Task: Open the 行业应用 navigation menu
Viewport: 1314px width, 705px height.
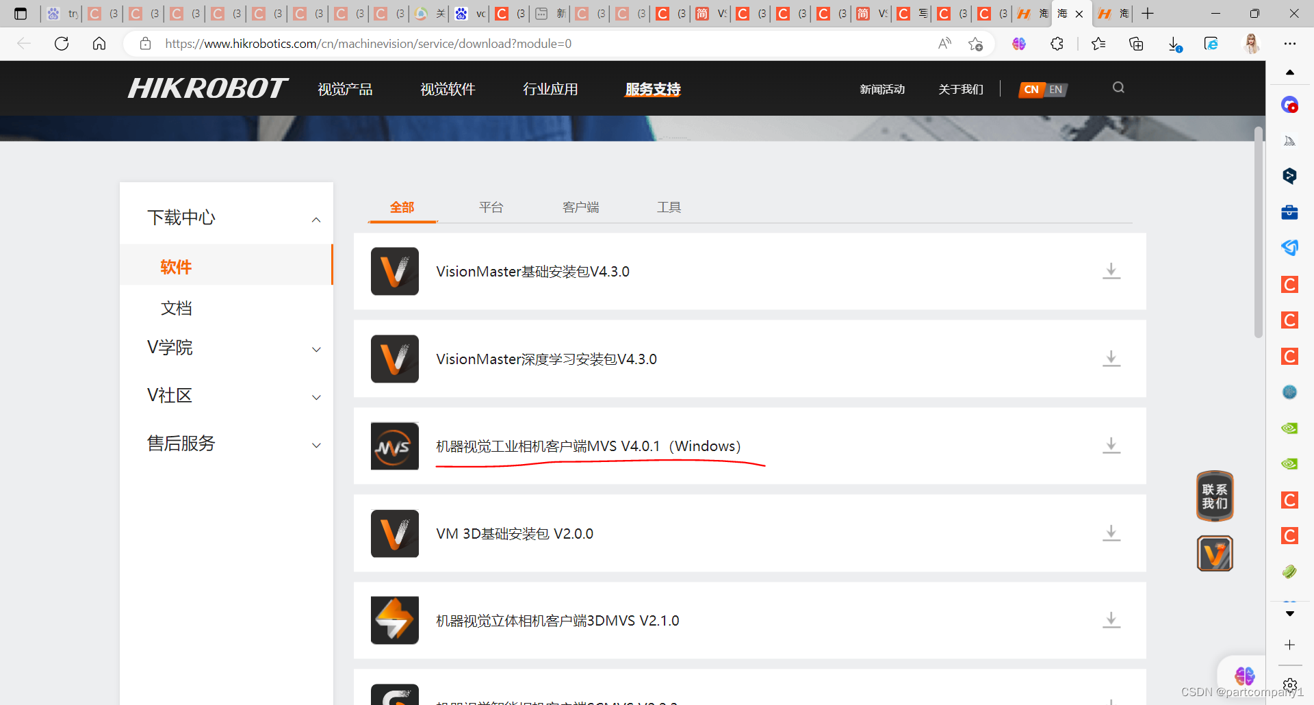Action: 550,89
